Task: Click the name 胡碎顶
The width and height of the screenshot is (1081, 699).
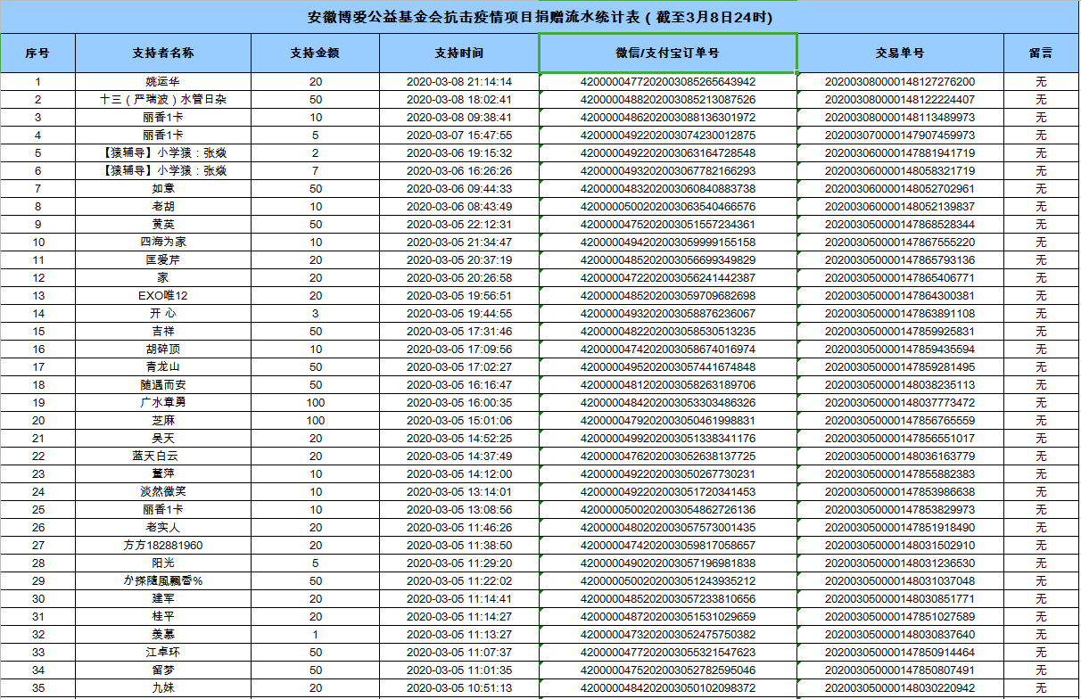Action: 163,349
